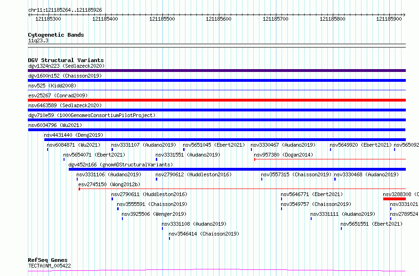The height and width of the screenshot is (276, 419).
Task: Click ruler position 121185600
Action: [218, 19]
